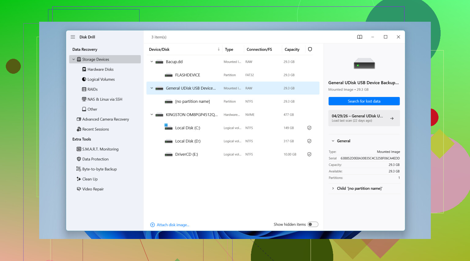Open Data Protection tool
The height and width of the screenshot is (261, 470).
click(95, 159)
